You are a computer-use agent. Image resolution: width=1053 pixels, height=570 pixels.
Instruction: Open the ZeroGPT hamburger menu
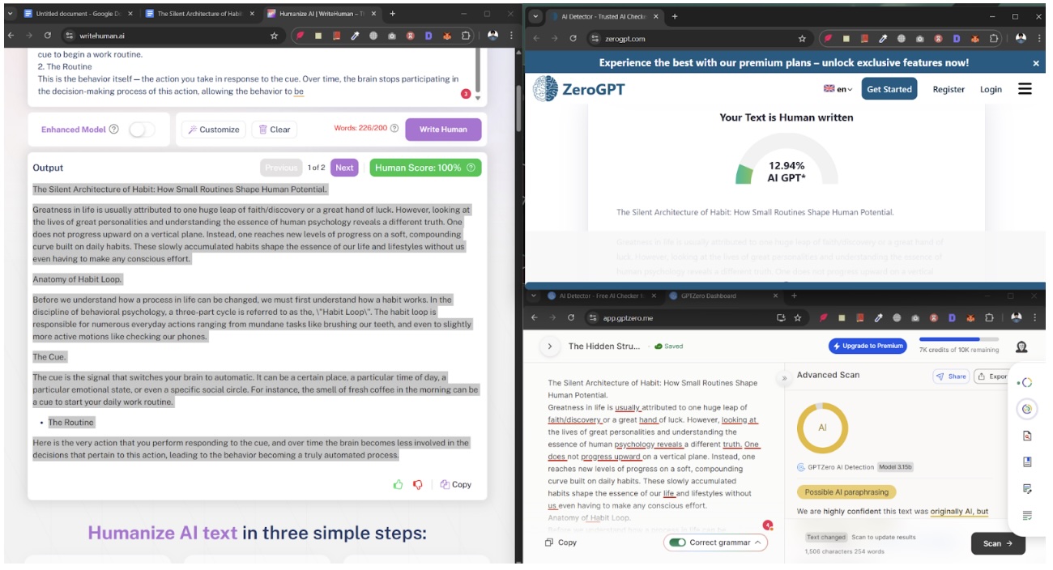click(x=1025, y=89)
